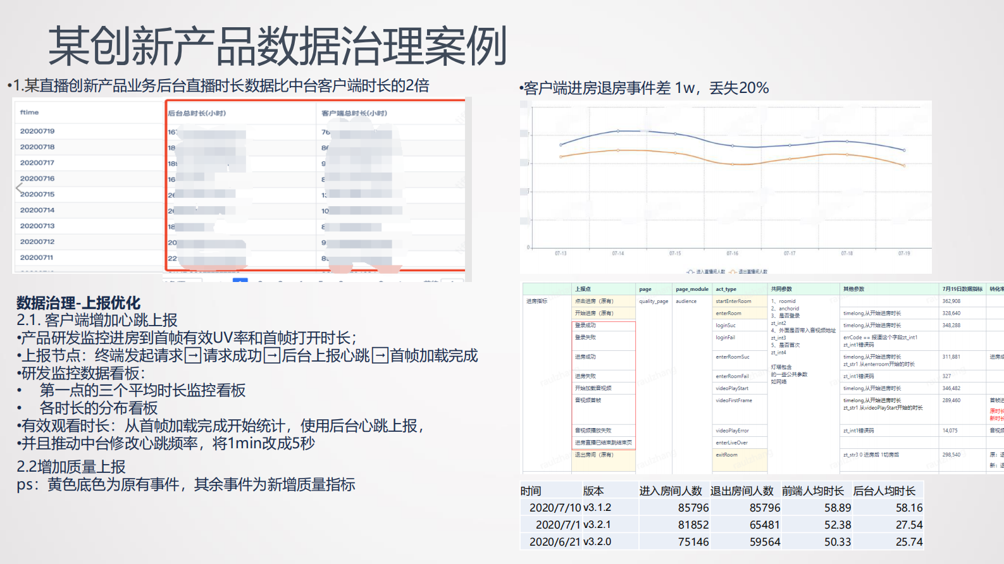The image size is (1004, 564).
Task: Click the 362,908 metric value
Action: pyautogui.click(x=951, y=301)
